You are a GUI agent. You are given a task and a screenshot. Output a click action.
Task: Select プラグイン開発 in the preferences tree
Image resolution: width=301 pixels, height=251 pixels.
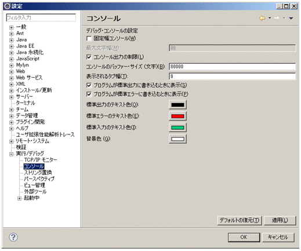tap(30, 122)
